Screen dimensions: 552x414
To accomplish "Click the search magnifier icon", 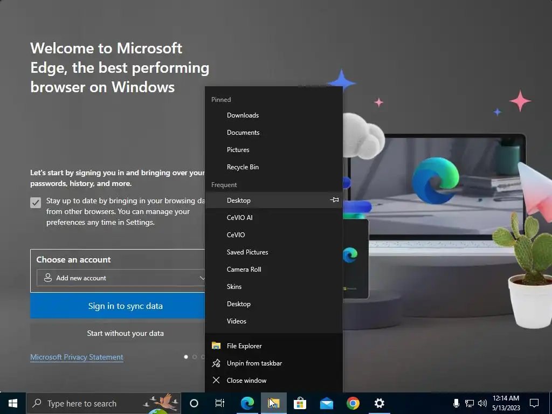I will pos(37,403).
